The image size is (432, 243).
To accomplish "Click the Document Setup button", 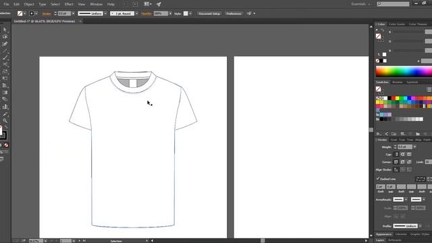I will click(209, 13).
